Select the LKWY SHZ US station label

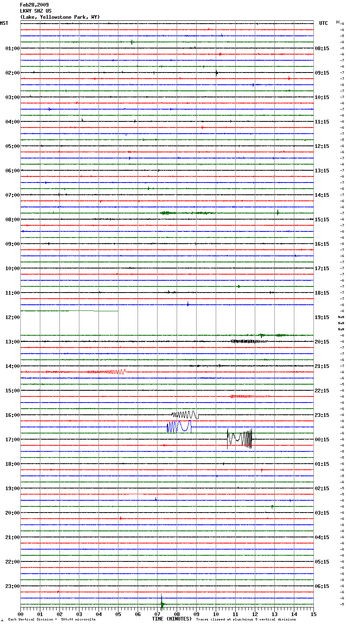click(x=36, y=11)
